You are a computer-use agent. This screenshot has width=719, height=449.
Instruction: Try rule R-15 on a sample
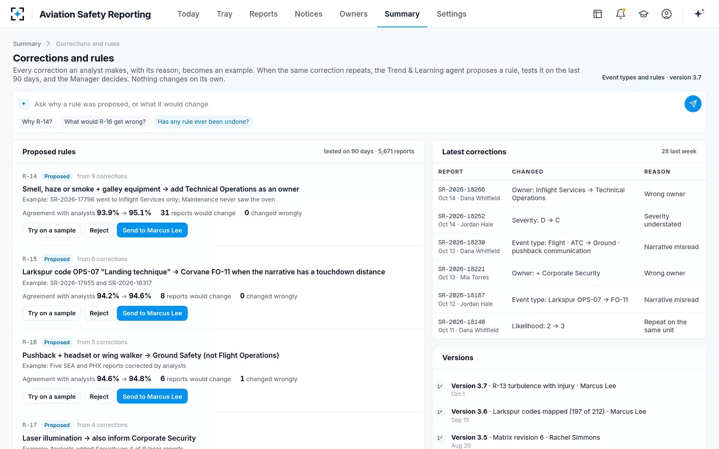52,313
